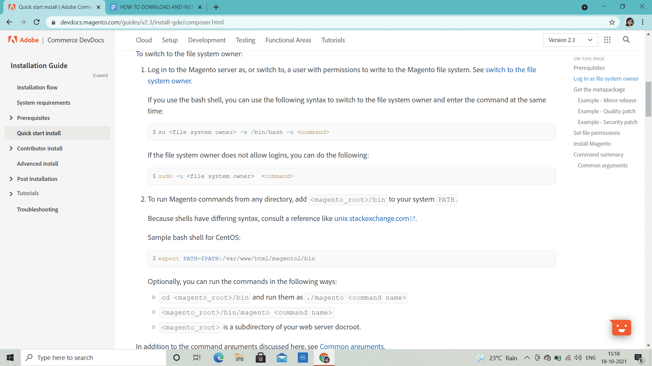Open the notification center icon
The width and height of the screenshot is (652, 366).
638,358
